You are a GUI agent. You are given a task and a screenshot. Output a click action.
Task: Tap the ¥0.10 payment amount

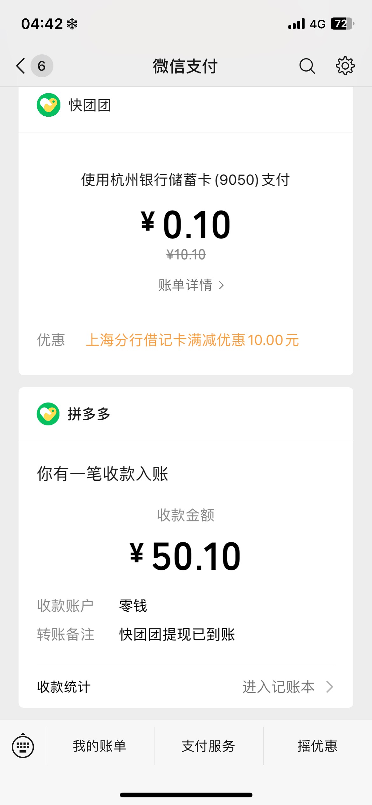coord(186,225)
